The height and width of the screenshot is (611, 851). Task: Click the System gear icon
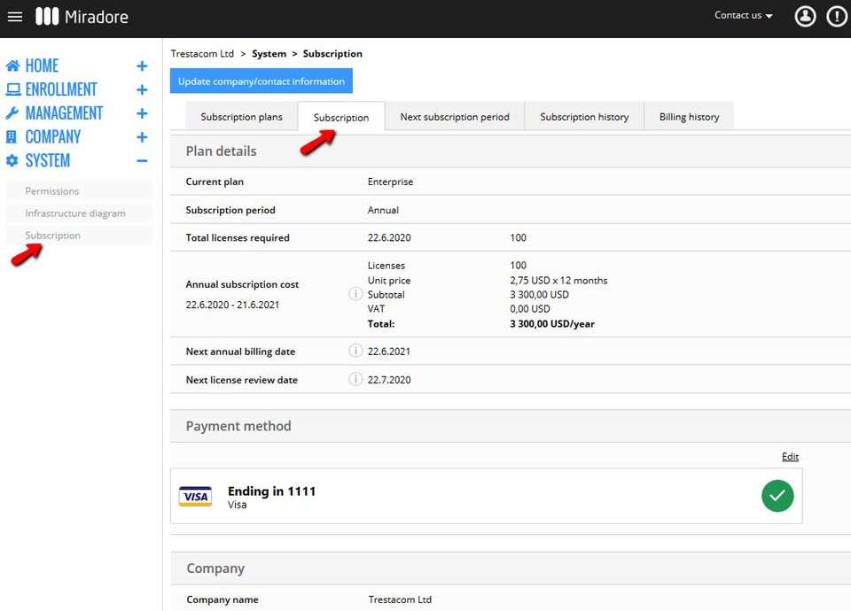click(12, 161)
